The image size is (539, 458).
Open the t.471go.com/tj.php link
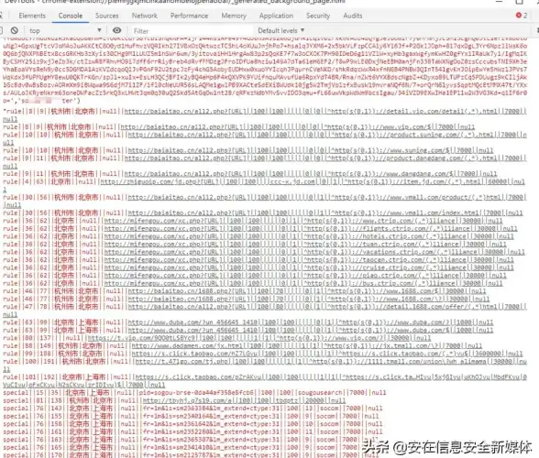[183, 362]
